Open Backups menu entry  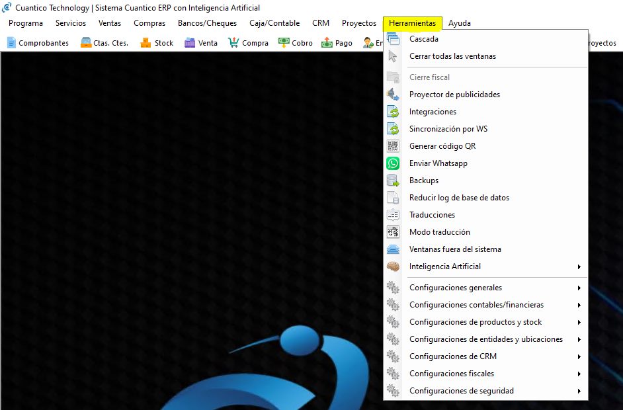(485, 181)
